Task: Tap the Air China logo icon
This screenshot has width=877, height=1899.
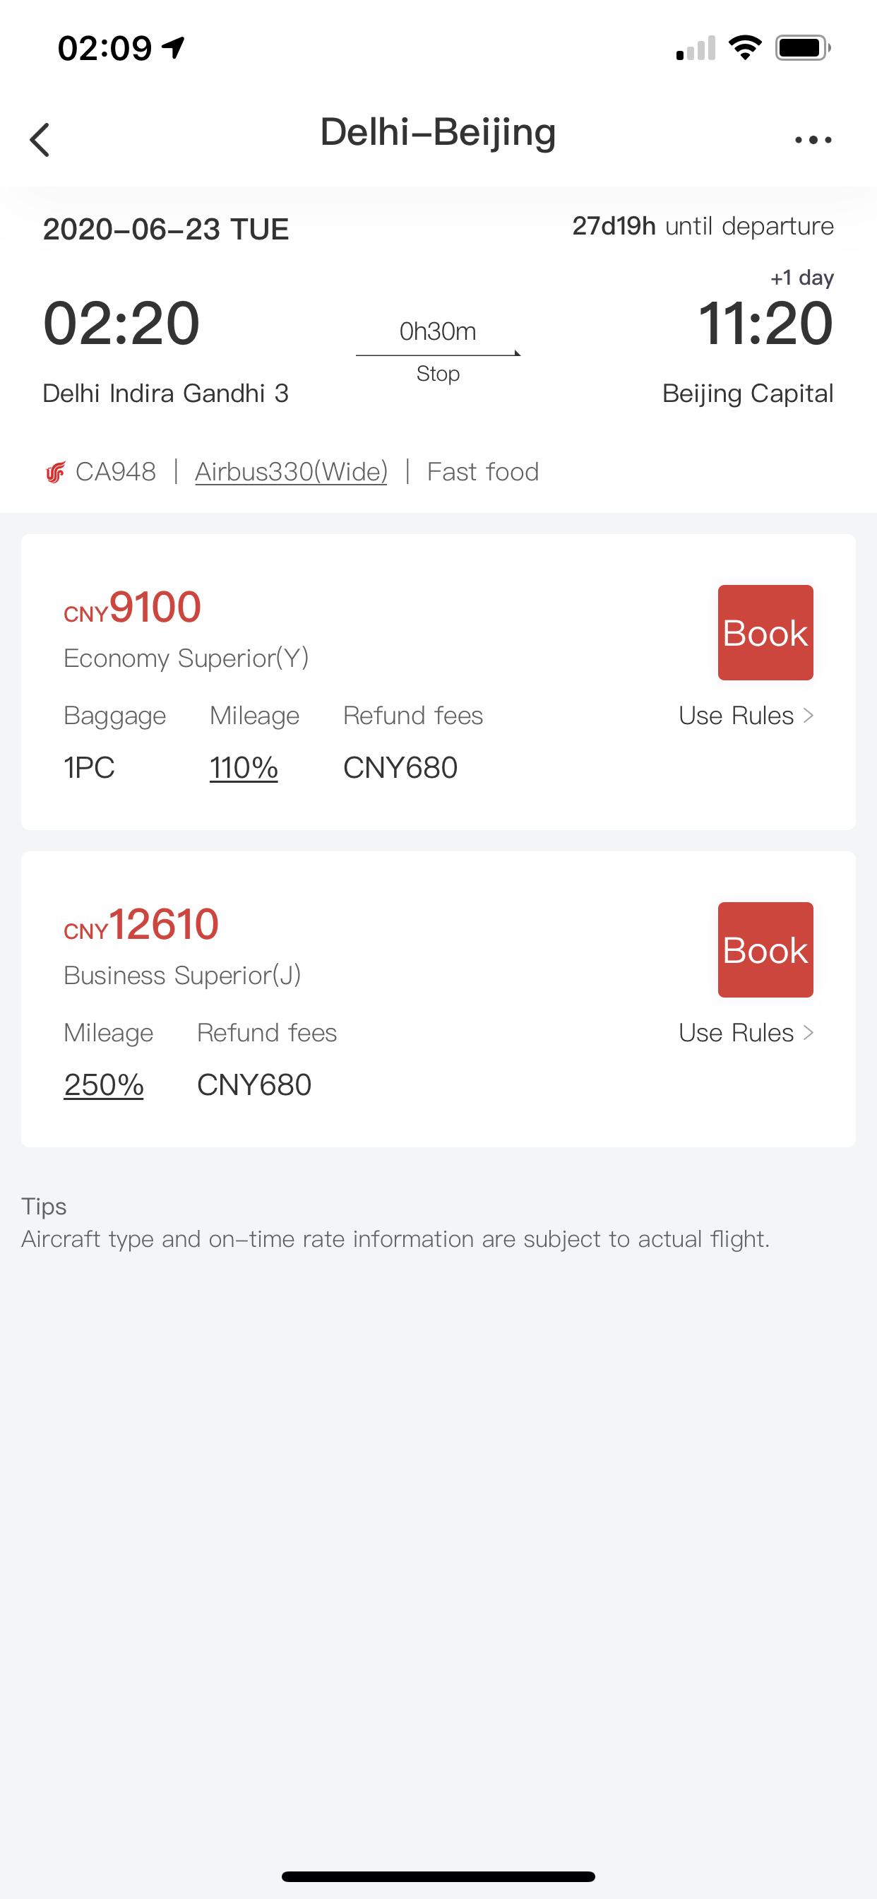Action: [x=55, y=472]
